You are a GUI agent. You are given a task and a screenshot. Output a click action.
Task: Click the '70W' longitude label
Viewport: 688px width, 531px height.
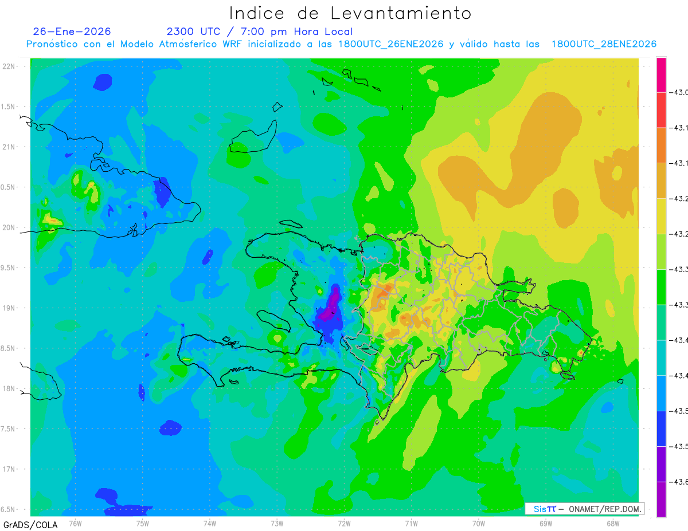coord(479,524)
